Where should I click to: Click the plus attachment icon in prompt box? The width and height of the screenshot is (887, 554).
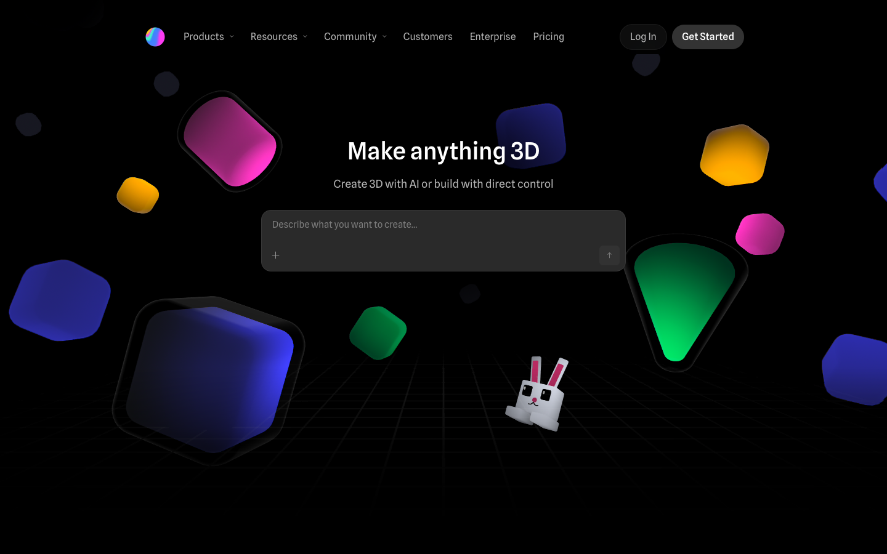click(x=276, y=255)
